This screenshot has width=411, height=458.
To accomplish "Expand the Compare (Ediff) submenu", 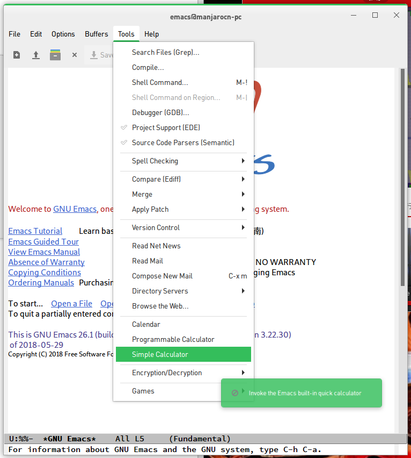I will click(184, 180).
